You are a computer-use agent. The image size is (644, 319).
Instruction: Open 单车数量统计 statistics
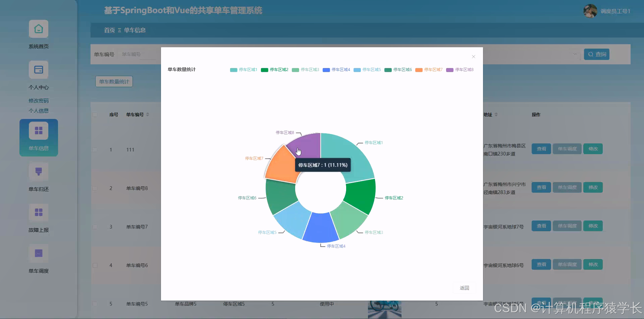(114, 81)
